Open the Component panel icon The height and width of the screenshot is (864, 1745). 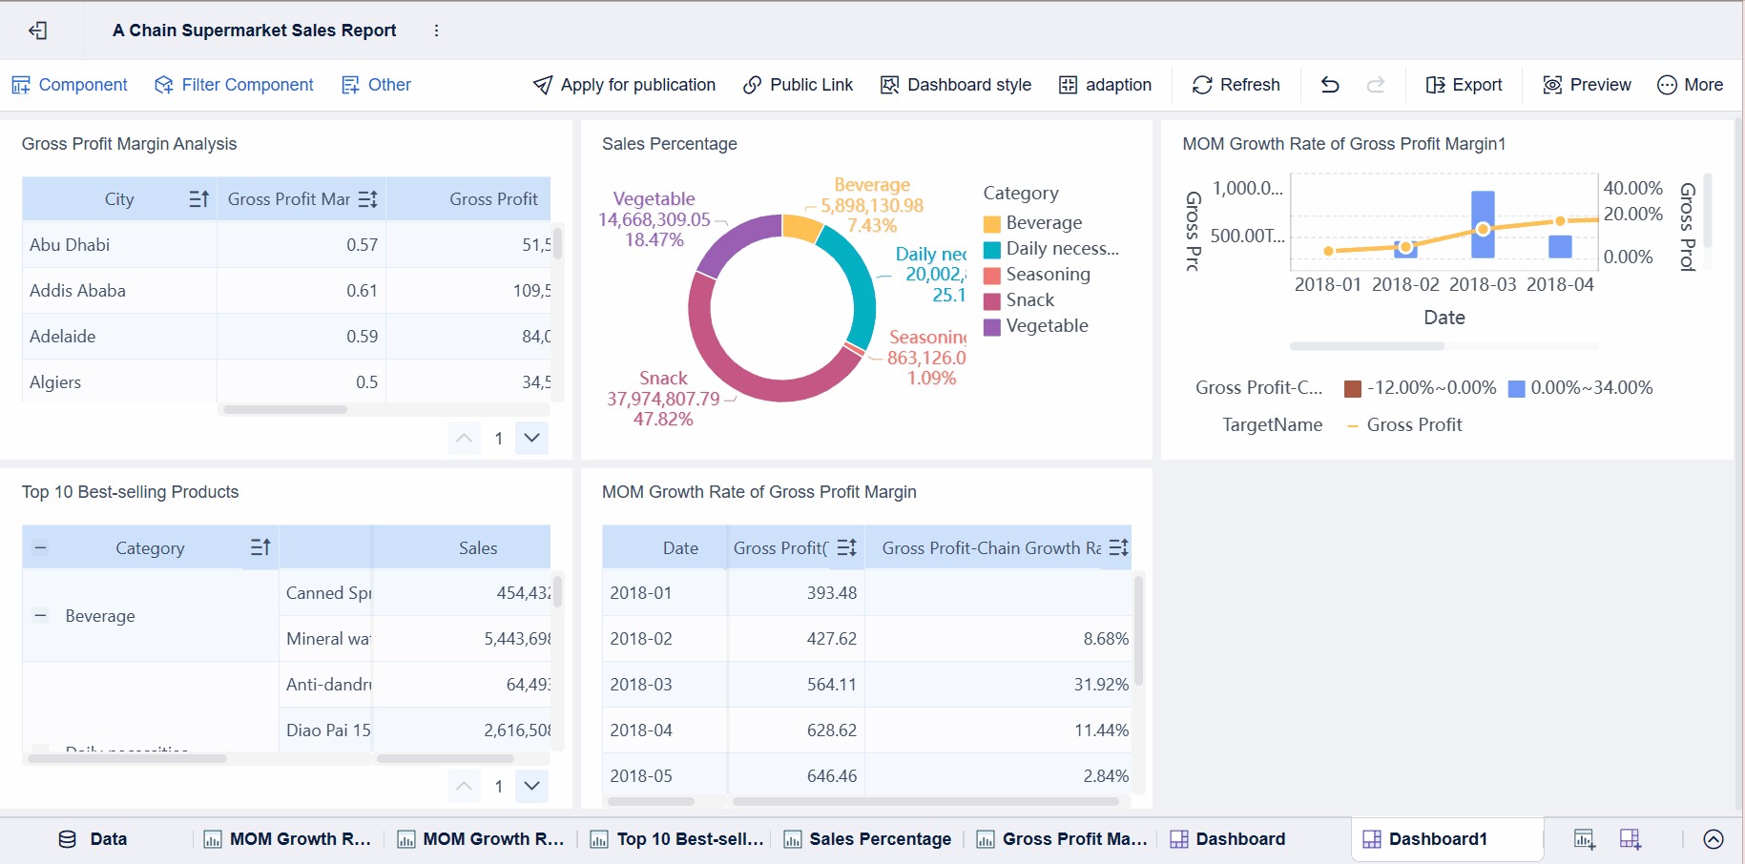(x=21, y=84)
